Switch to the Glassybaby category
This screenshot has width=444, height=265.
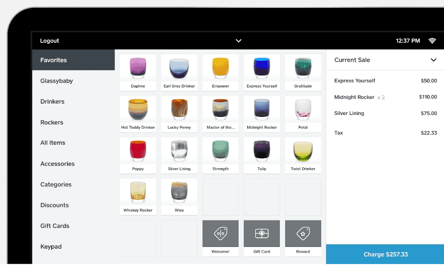pyautogui.click(x=74, y=81)
